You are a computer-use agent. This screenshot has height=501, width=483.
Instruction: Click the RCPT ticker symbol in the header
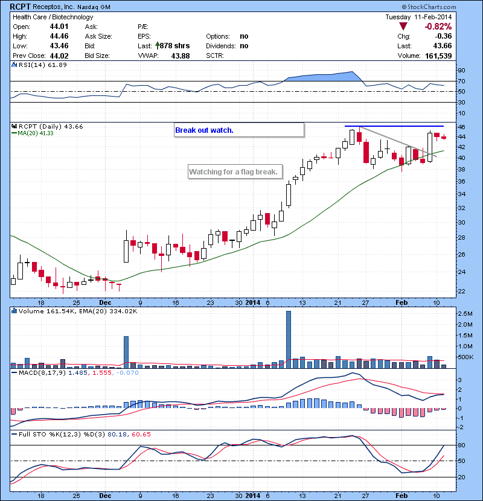20,7
